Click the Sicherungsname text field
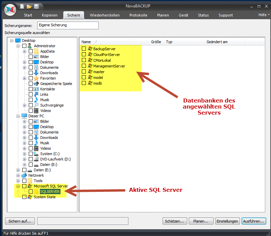The height and width of the screenshot is (236, 271). (68, 25)
